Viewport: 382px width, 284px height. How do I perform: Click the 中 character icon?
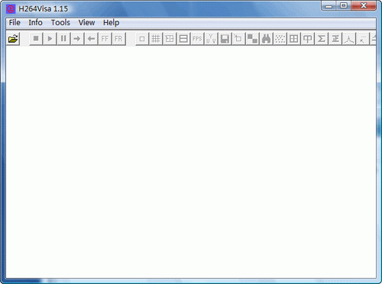click(x=307, y=39)
